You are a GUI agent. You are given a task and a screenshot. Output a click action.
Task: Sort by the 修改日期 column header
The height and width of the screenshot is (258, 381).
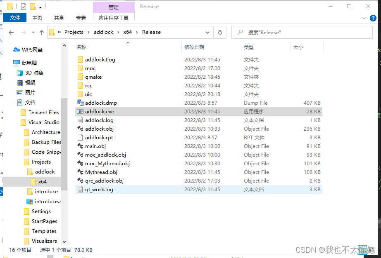click(x=194, y=47)
